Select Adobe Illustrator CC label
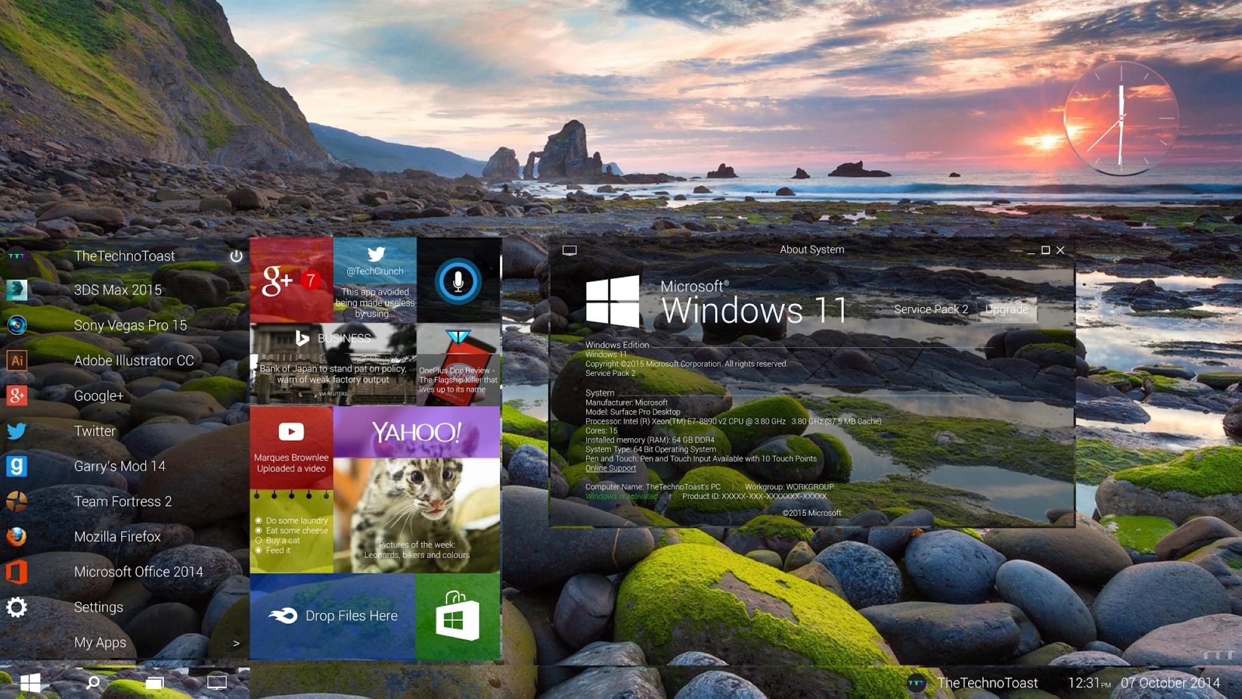This screenshot has width=1242, height=699. (134, 360)
